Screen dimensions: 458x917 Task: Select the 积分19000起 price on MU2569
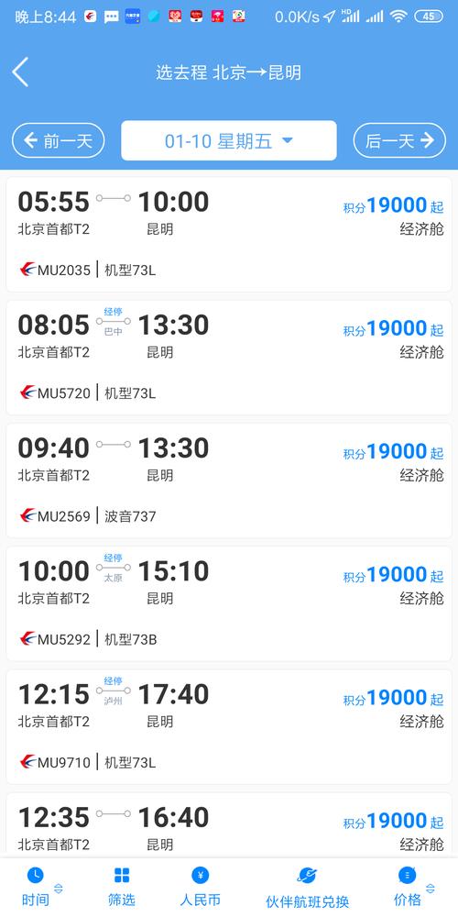coord(393,451)
